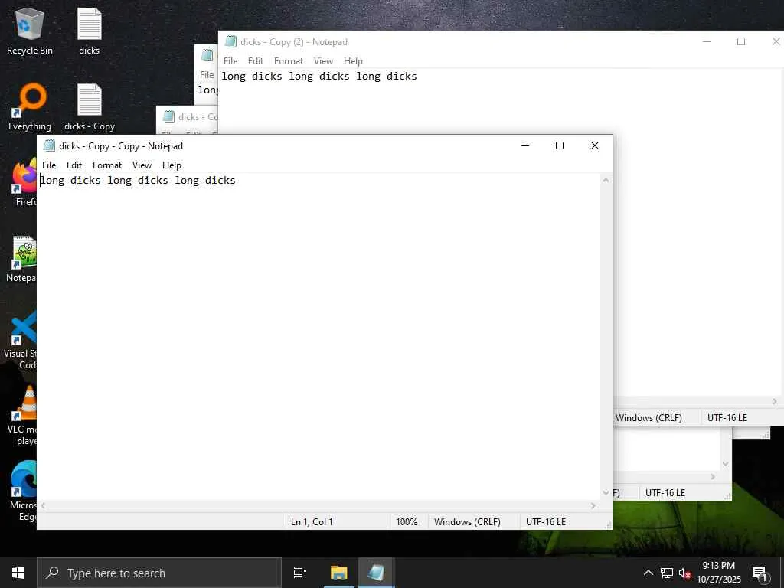Click 'Windows (CRLF)' in front window status bar
The height and width of the screenshot is (588, 784).
467,521
